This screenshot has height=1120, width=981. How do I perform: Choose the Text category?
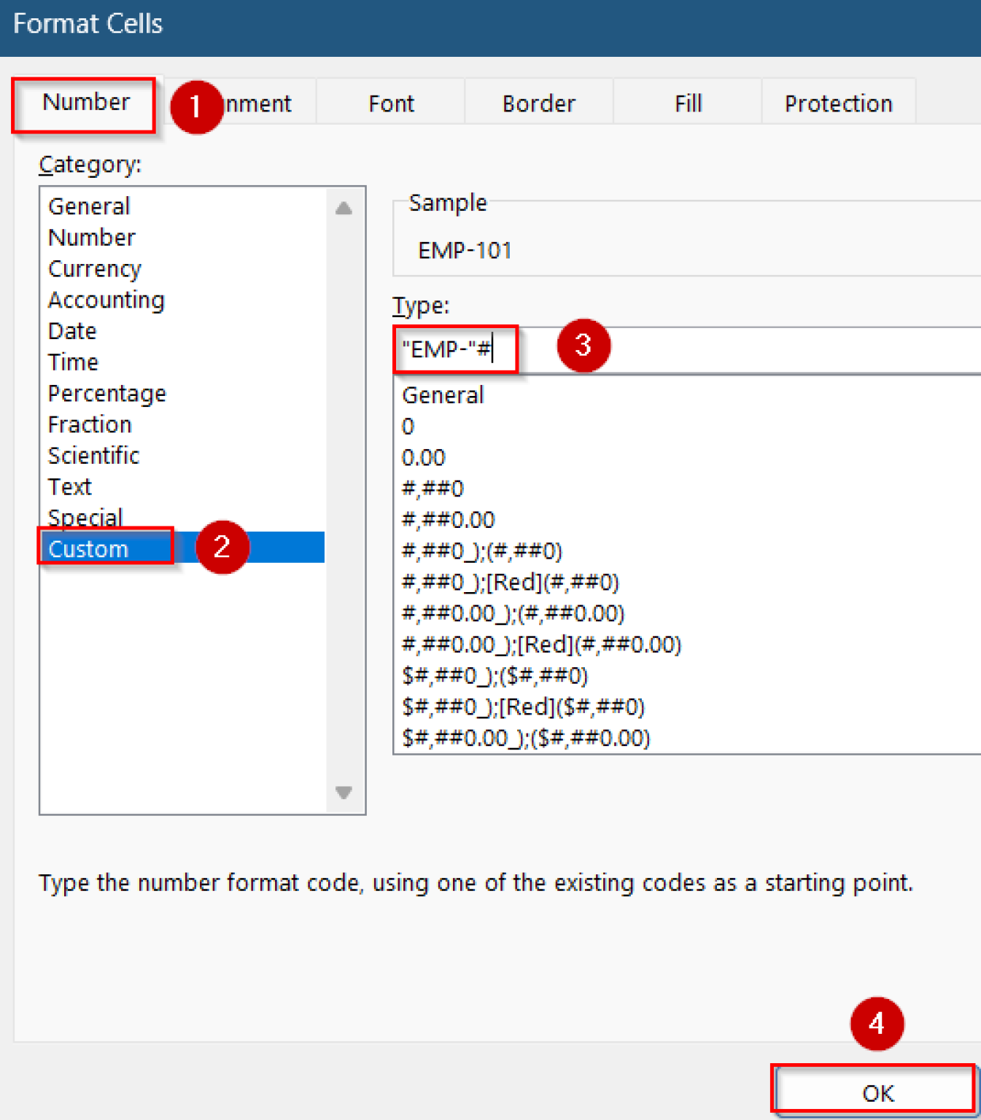(x=69, y=486)
